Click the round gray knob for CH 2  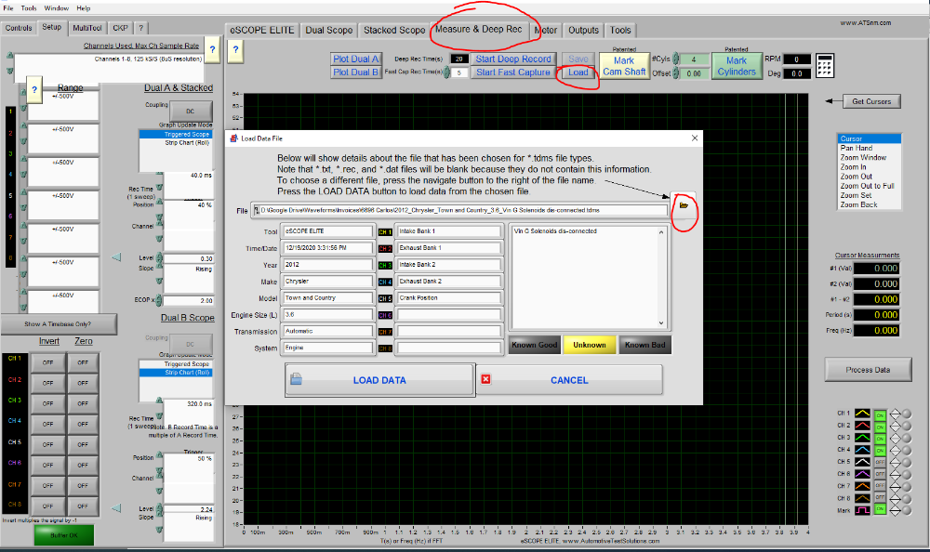point(907,426)
